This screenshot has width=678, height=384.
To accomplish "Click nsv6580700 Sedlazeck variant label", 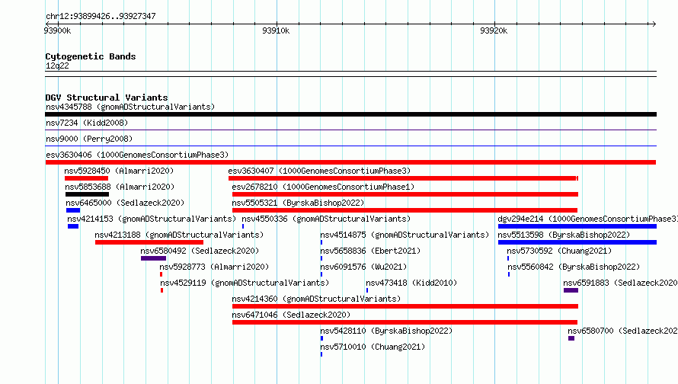I will click(x=622, y=331).
